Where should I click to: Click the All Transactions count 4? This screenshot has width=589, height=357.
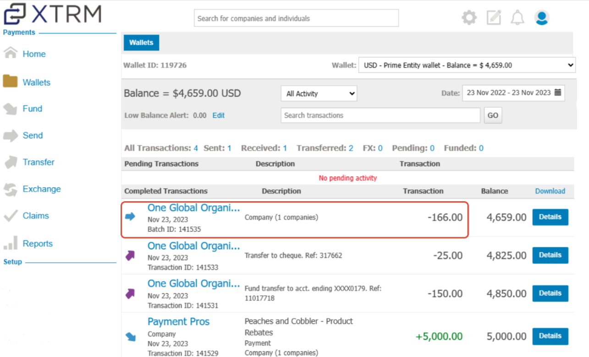pyautogui.click(x=196, y=148)
